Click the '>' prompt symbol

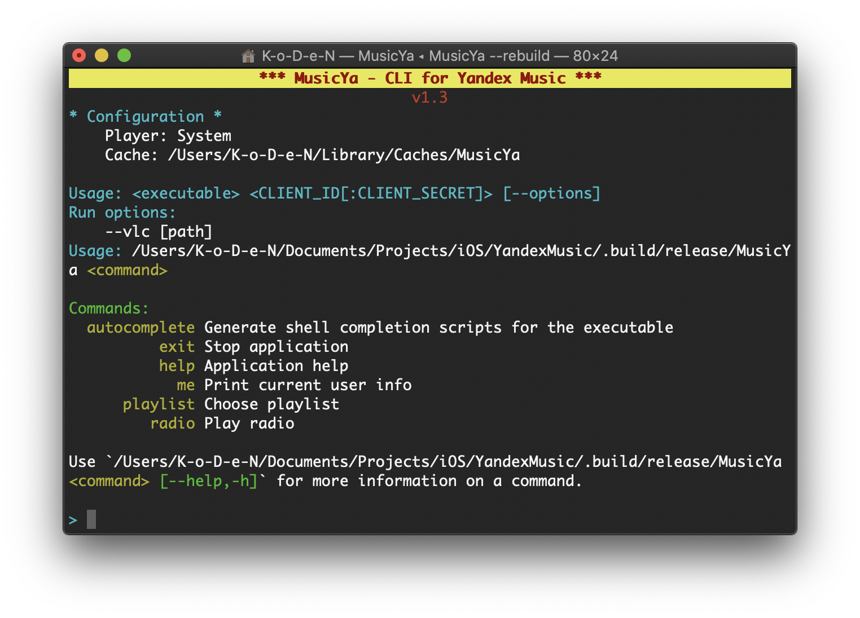[73, 520]
